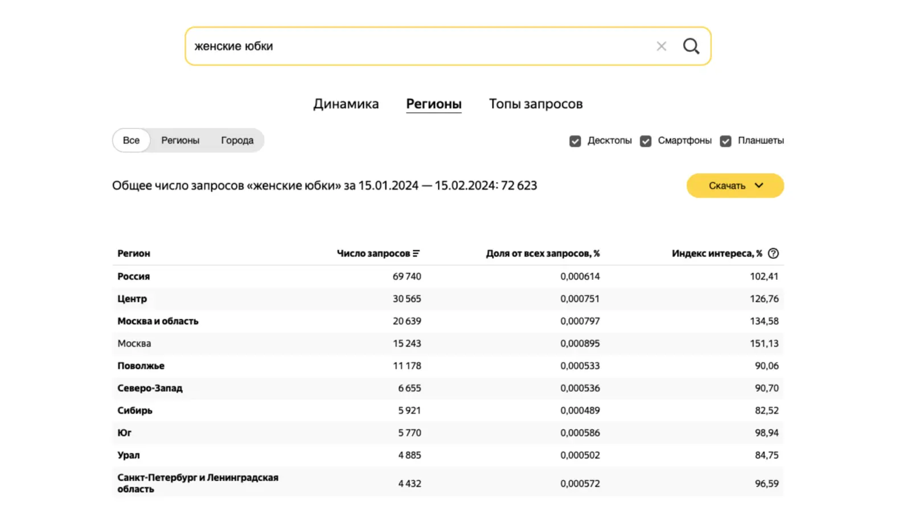Open the Топы запросов tab
This screenshot has width=911, height=512.
[535, 104]
